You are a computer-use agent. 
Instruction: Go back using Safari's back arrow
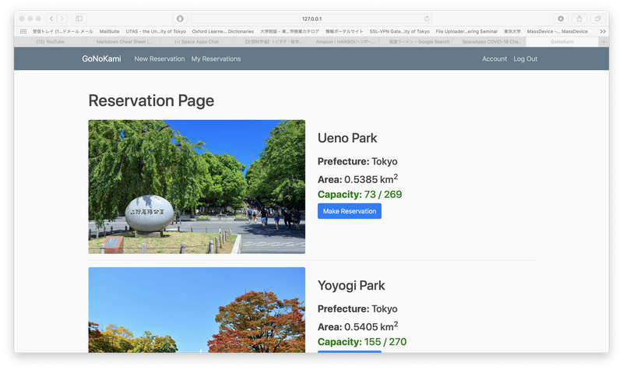(x=51, y=19)
